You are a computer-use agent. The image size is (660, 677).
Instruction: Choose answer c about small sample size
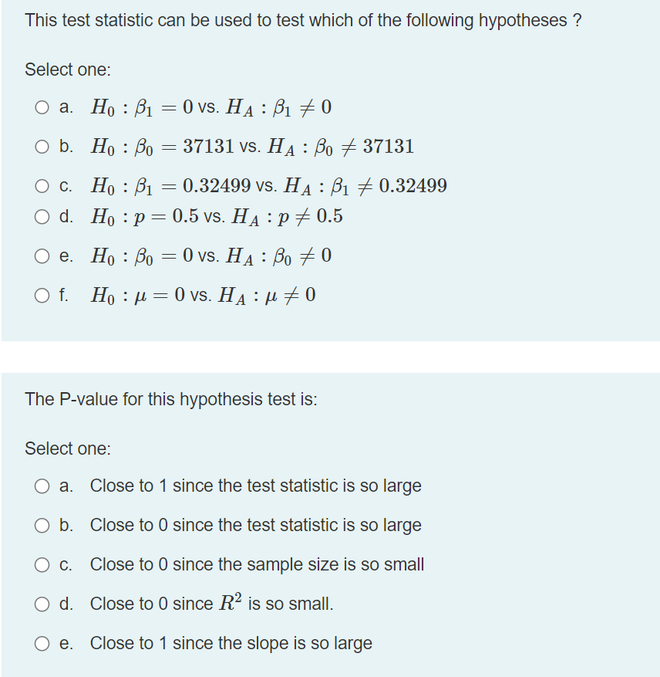click(41, 565)
